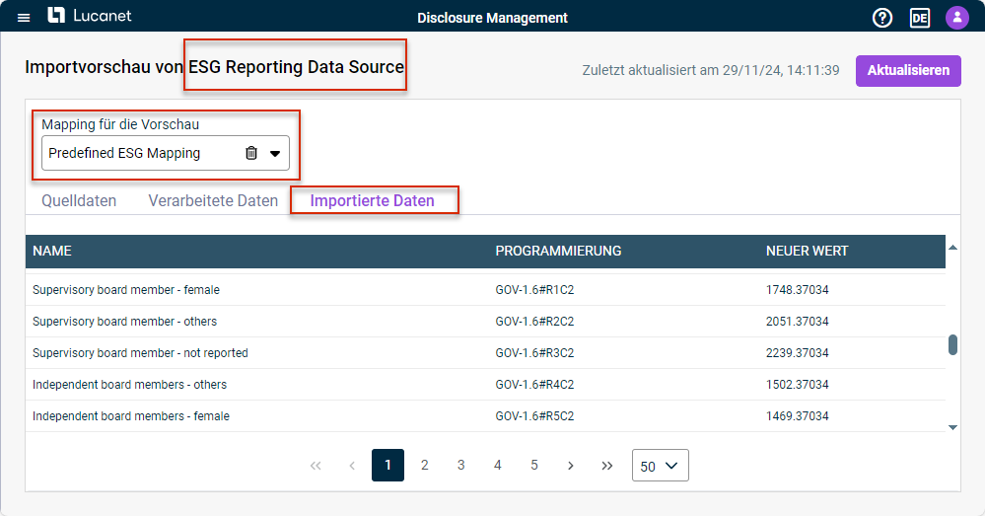Switch language with the DE icon
This screenshot has width=985, height=516.
pyautogui.click(x=920, y=18)
